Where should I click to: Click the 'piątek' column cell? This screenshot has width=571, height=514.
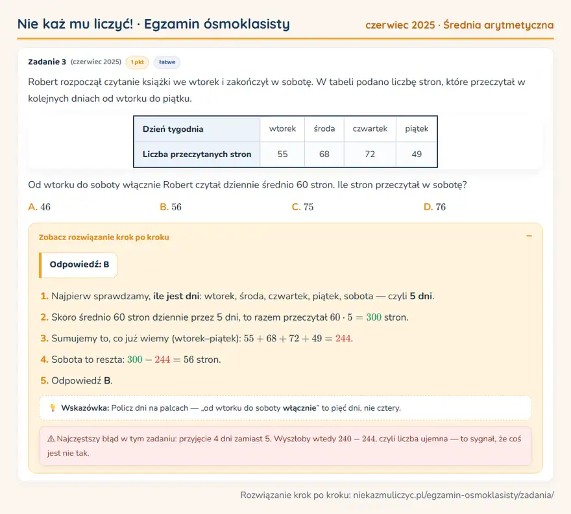coord(417,129)
